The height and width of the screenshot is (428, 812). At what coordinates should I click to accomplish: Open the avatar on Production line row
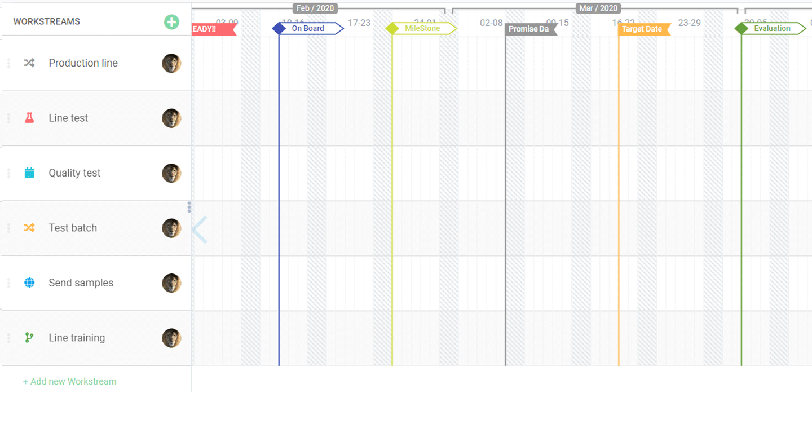[x=171, y=64]
